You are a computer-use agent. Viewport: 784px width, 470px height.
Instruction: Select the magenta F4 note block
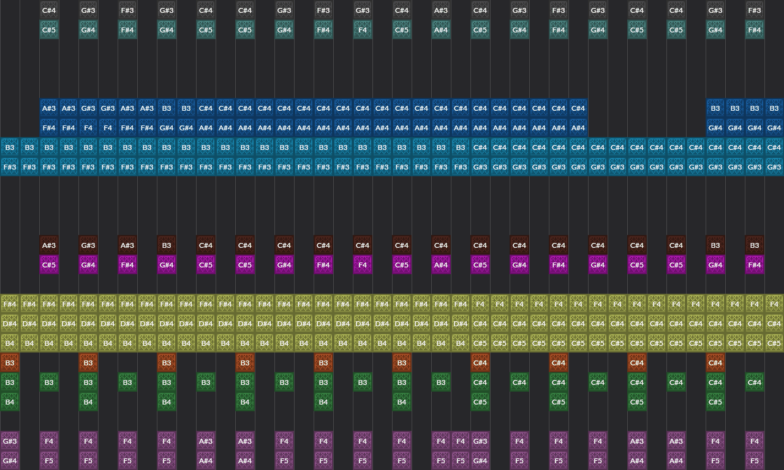363,265
